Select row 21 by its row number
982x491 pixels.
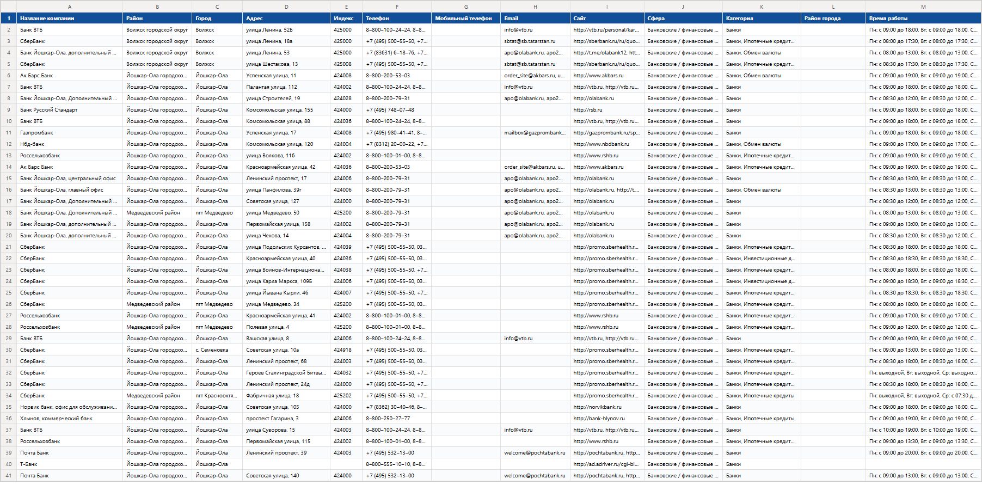pos(9,247)
